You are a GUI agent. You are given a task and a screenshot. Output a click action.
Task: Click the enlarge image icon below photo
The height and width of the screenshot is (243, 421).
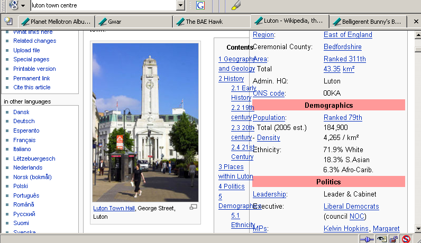pos(194,207)
